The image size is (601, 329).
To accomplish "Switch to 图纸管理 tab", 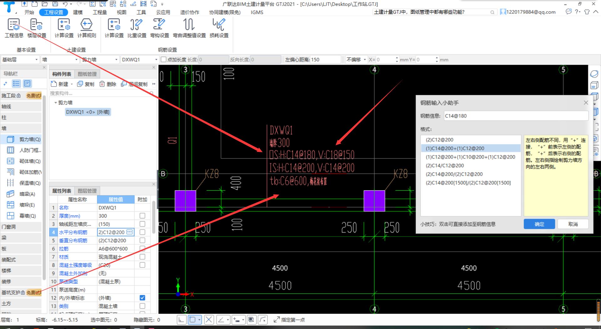I will click(x=87, y=74).
